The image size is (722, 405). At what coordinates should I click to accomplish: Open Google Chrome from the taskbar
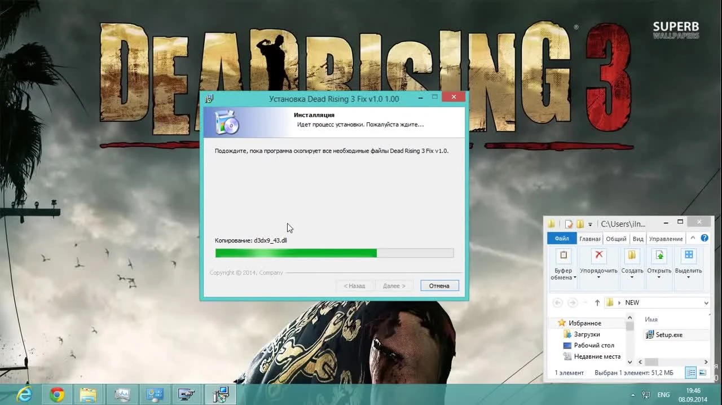[x=56, y=394]
